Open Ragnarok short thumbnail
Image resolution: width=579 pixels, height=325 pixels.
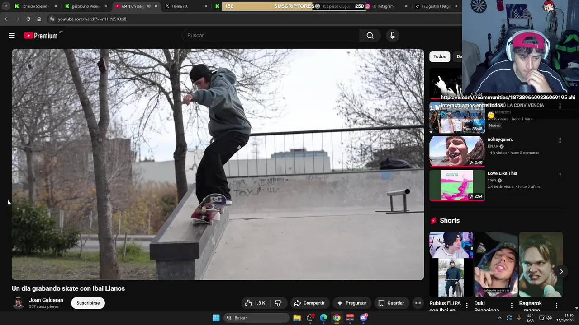tap(541, 265)
